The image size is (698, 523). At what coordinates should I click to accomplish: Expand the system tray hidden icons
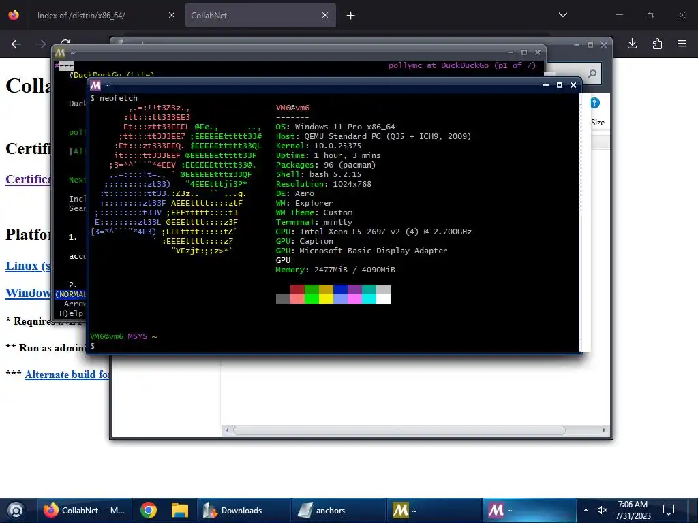586,510
